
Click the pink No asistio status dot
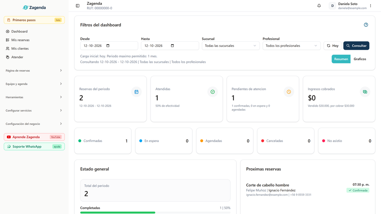click(324, 141)
